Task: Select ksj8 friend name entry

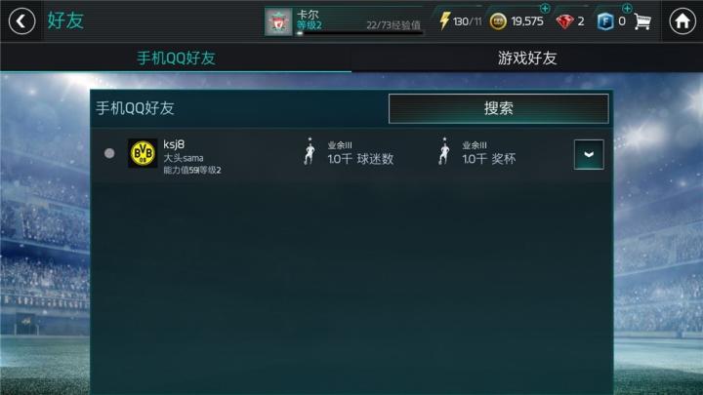Action: [x=174, y=144]
